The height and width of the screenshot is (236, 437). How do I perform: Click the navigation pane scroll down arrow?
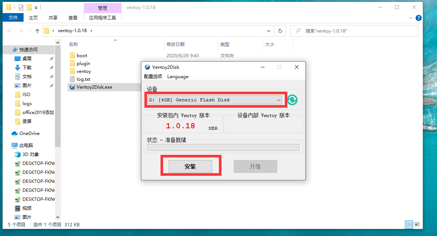58,217
